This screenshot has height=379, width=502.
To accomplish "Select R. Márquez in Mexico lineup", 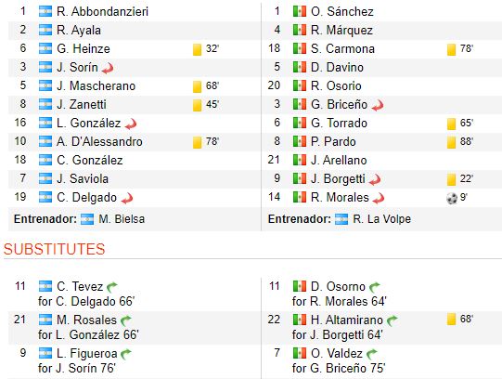I will [x=341, y=30].
